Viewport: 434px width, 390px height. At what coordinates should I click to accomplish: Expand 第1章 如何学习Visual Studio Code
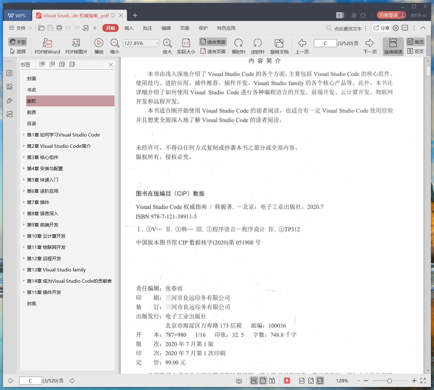24,135
